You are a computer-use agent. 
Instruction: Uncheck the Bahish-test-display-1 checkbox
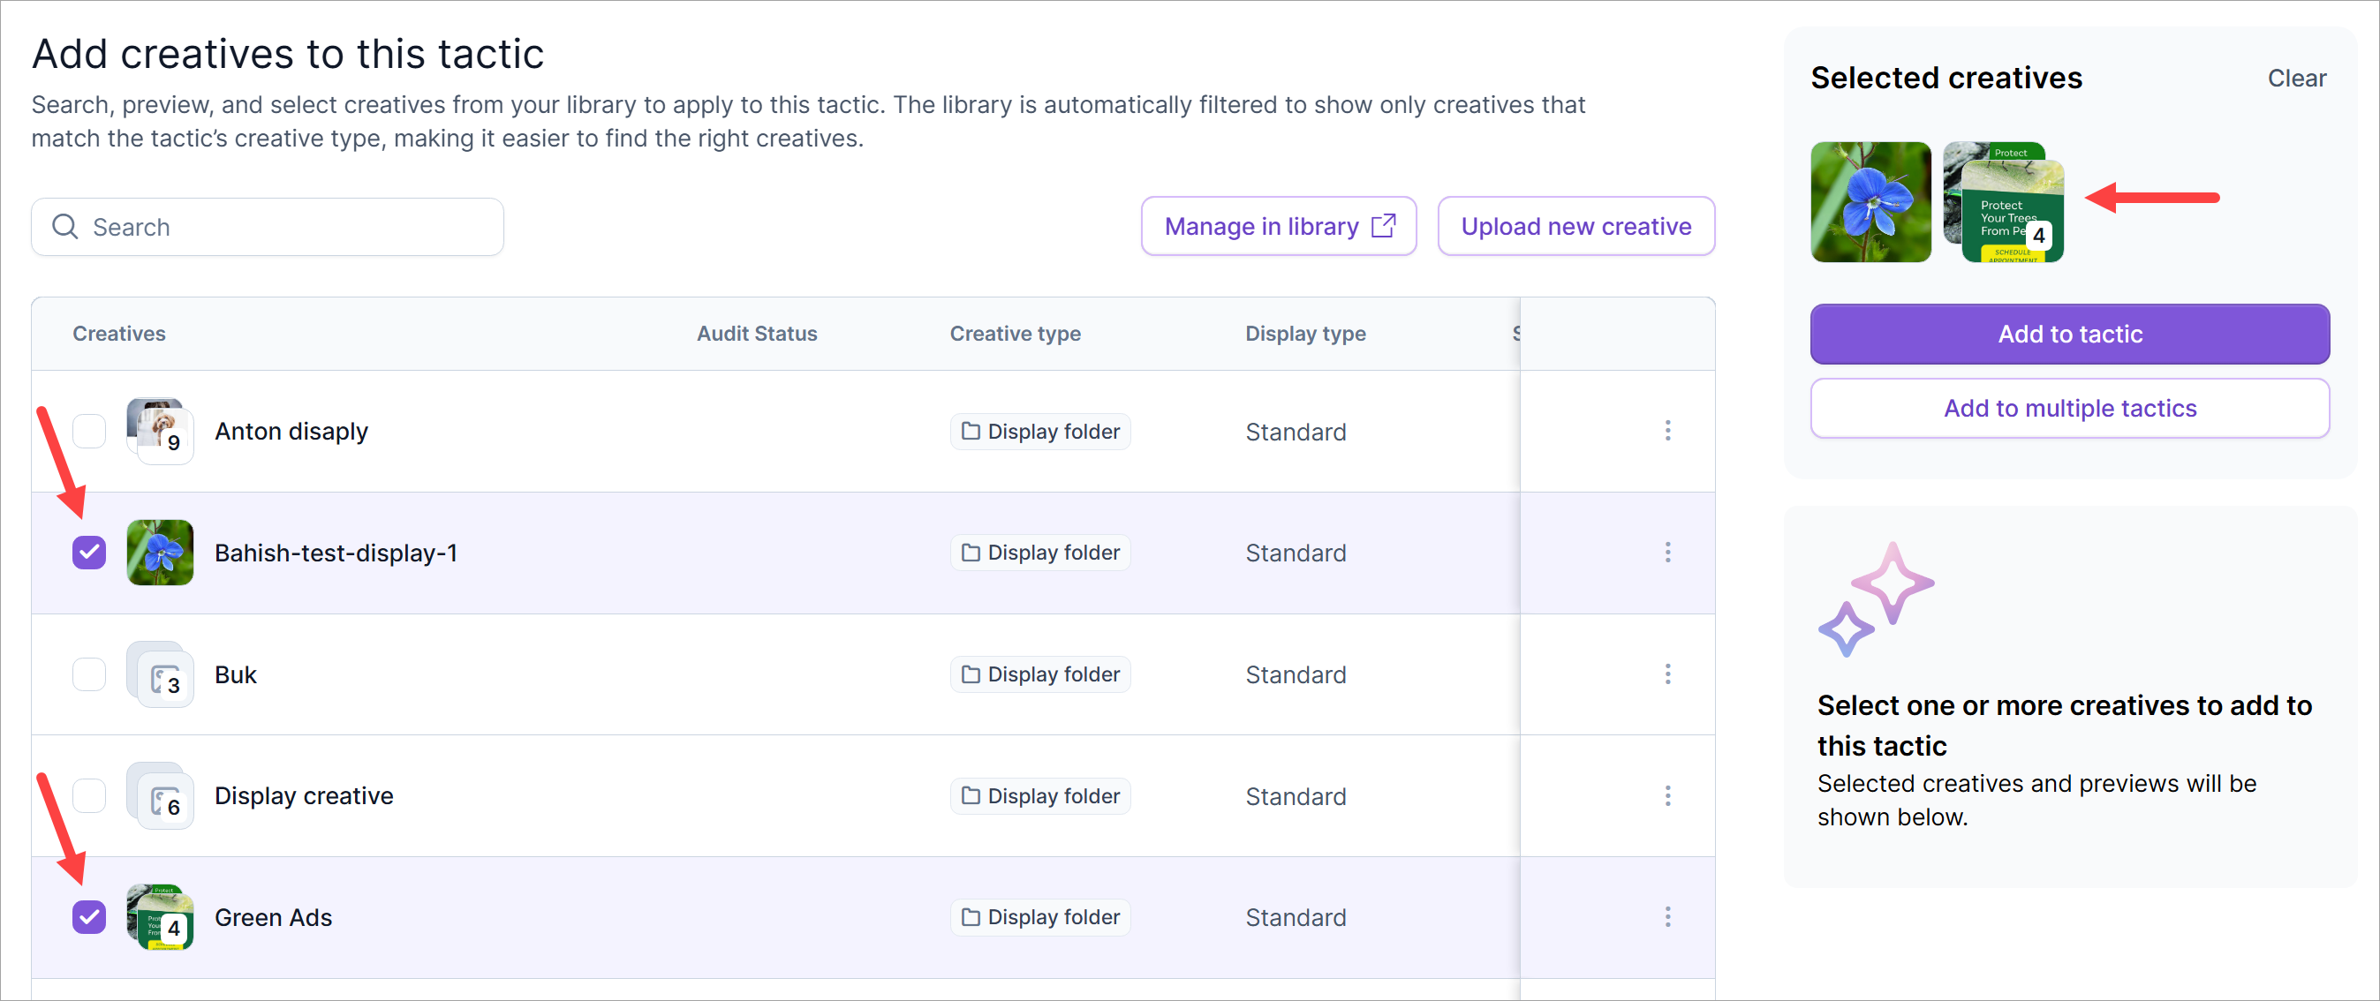click(x=88, y=553)
